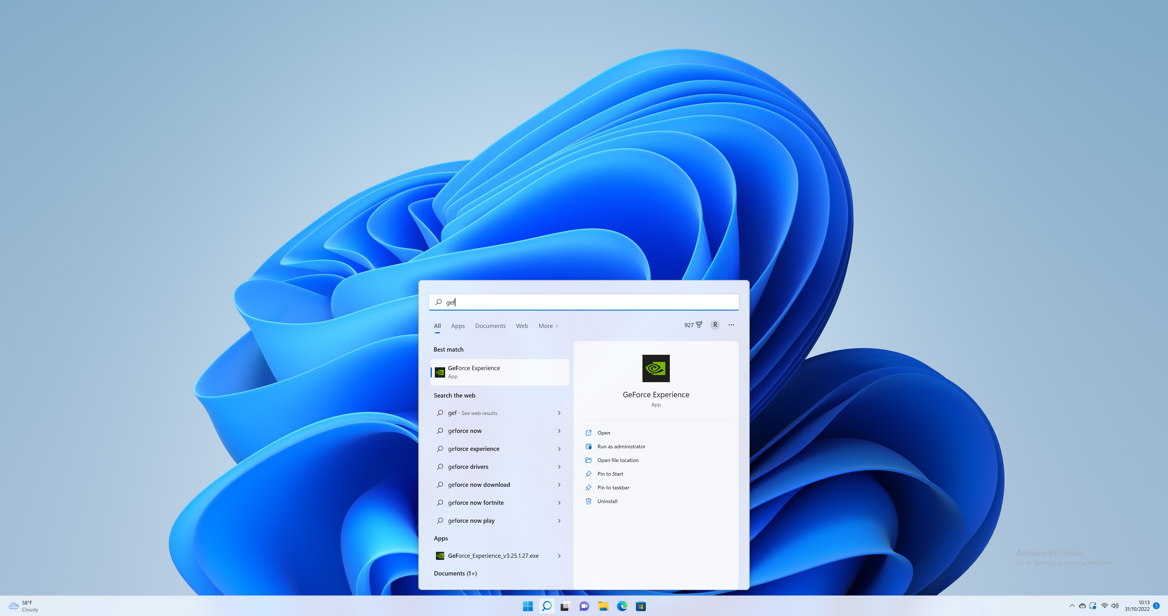Open Microsoft Store from the taskbar

[641, 606]
